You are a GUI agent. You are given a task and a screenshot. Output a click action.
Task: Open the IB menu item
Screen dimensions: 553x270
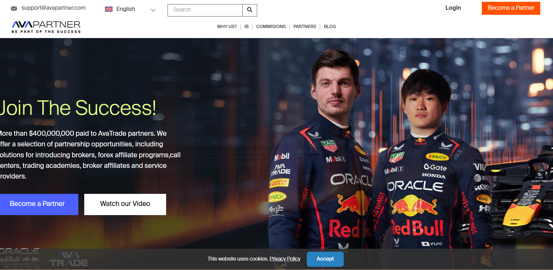(247, 27)
